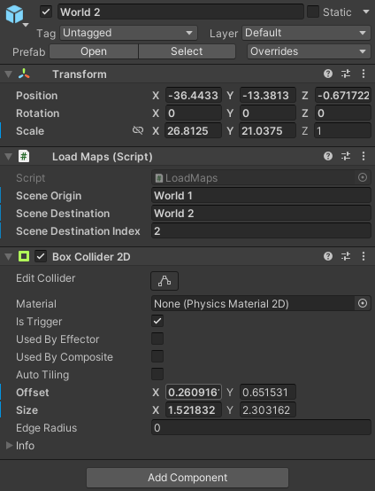Click the Box Collider 2D help icon

[x=328, y=256]
